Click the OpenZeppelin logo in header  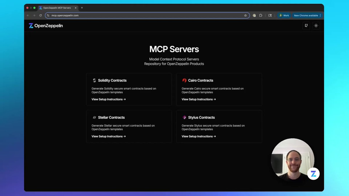[46, 26]
